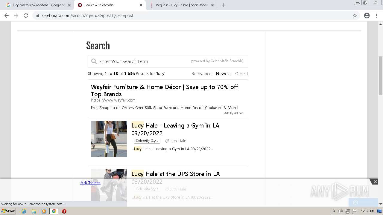Click the address bar URL
The width and height of the screenshot is (383, 215).
point(88,16)
